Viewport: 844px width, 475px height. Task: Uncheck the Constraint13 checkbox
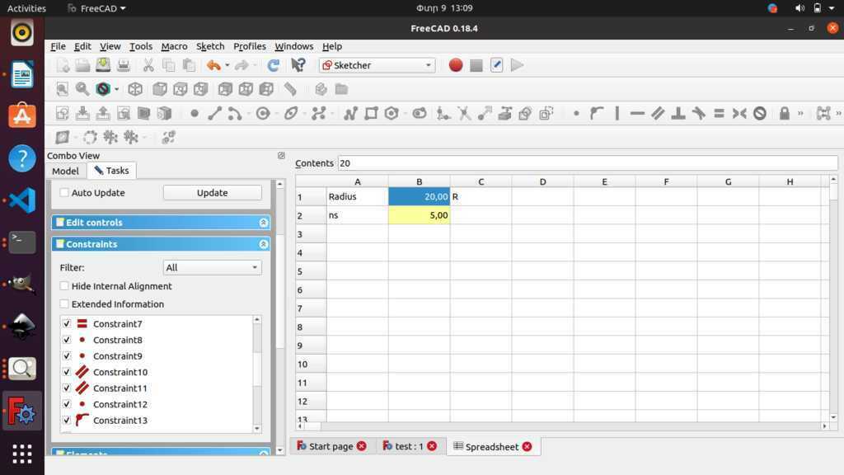[67, 420]
